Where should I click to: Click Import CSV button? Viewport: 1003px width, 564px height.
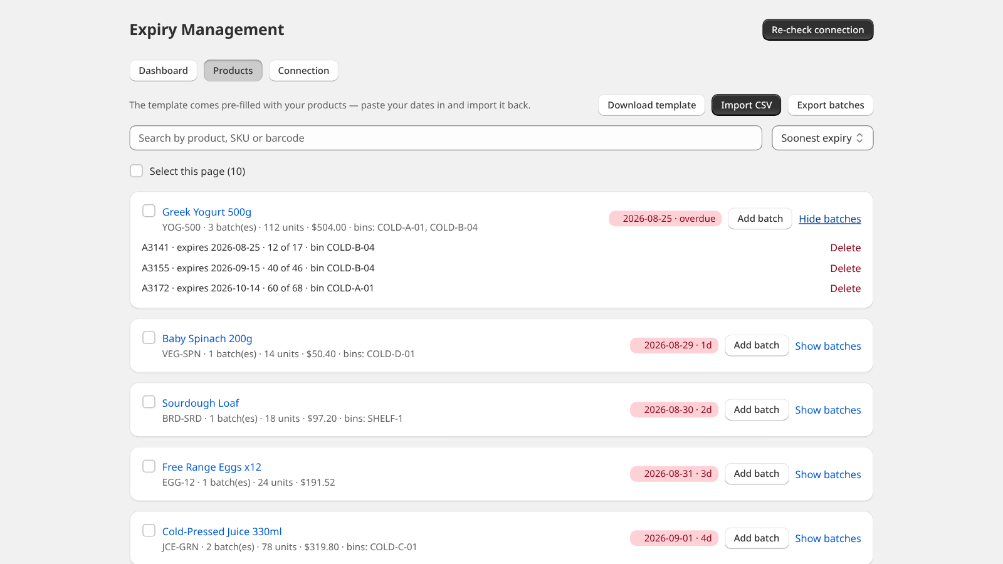tap(746, 105)
